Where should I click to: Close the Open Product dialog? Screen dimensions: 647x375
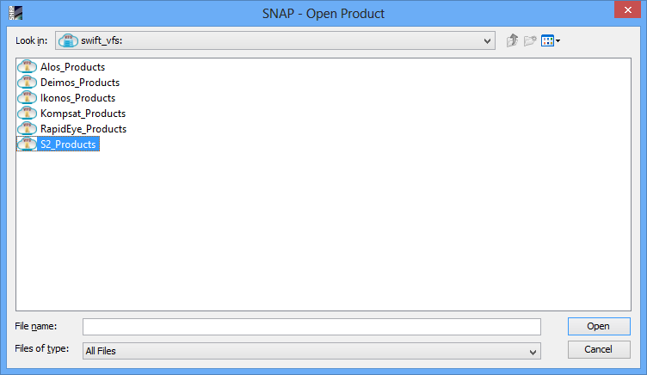(627, 10)
